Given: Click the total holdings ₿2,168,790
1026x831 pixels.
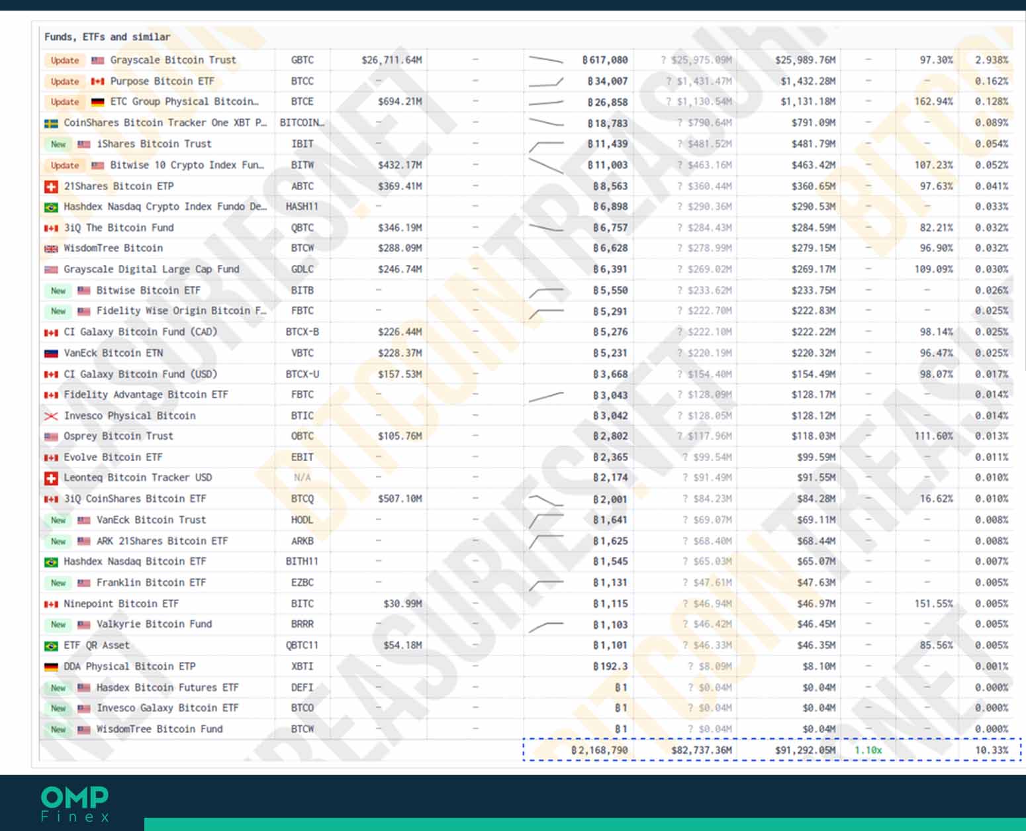Looking at the screenshot, I should coord(600,751).
